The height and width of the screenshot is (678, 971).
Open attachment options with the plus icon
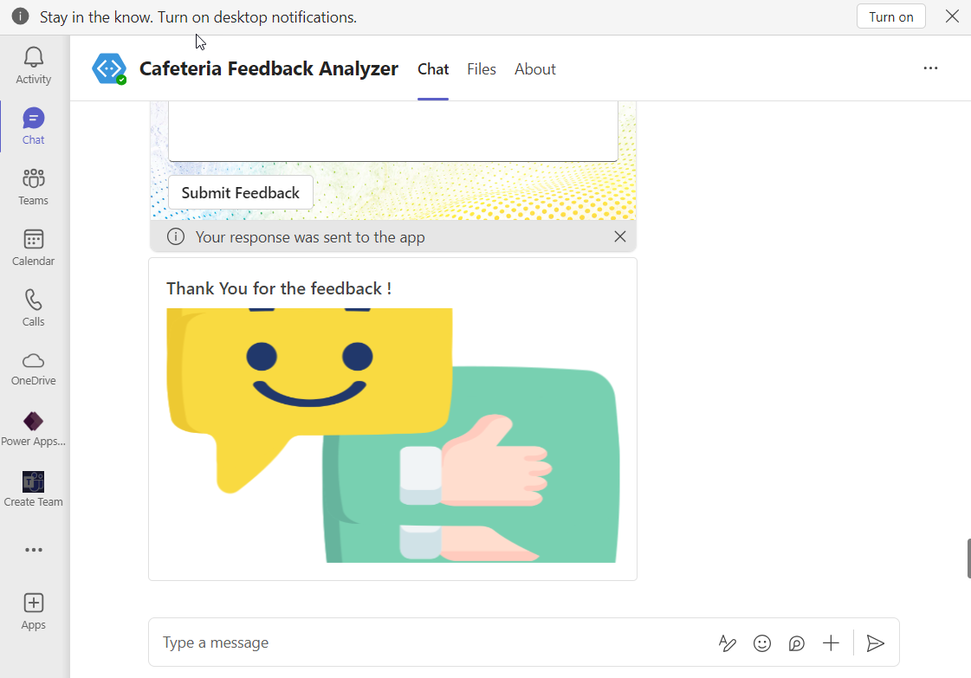coord(831,642)
